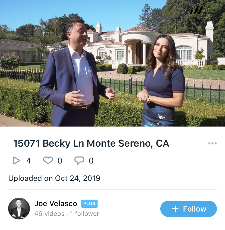Open the three-dots more options menu

coord(212,143)
